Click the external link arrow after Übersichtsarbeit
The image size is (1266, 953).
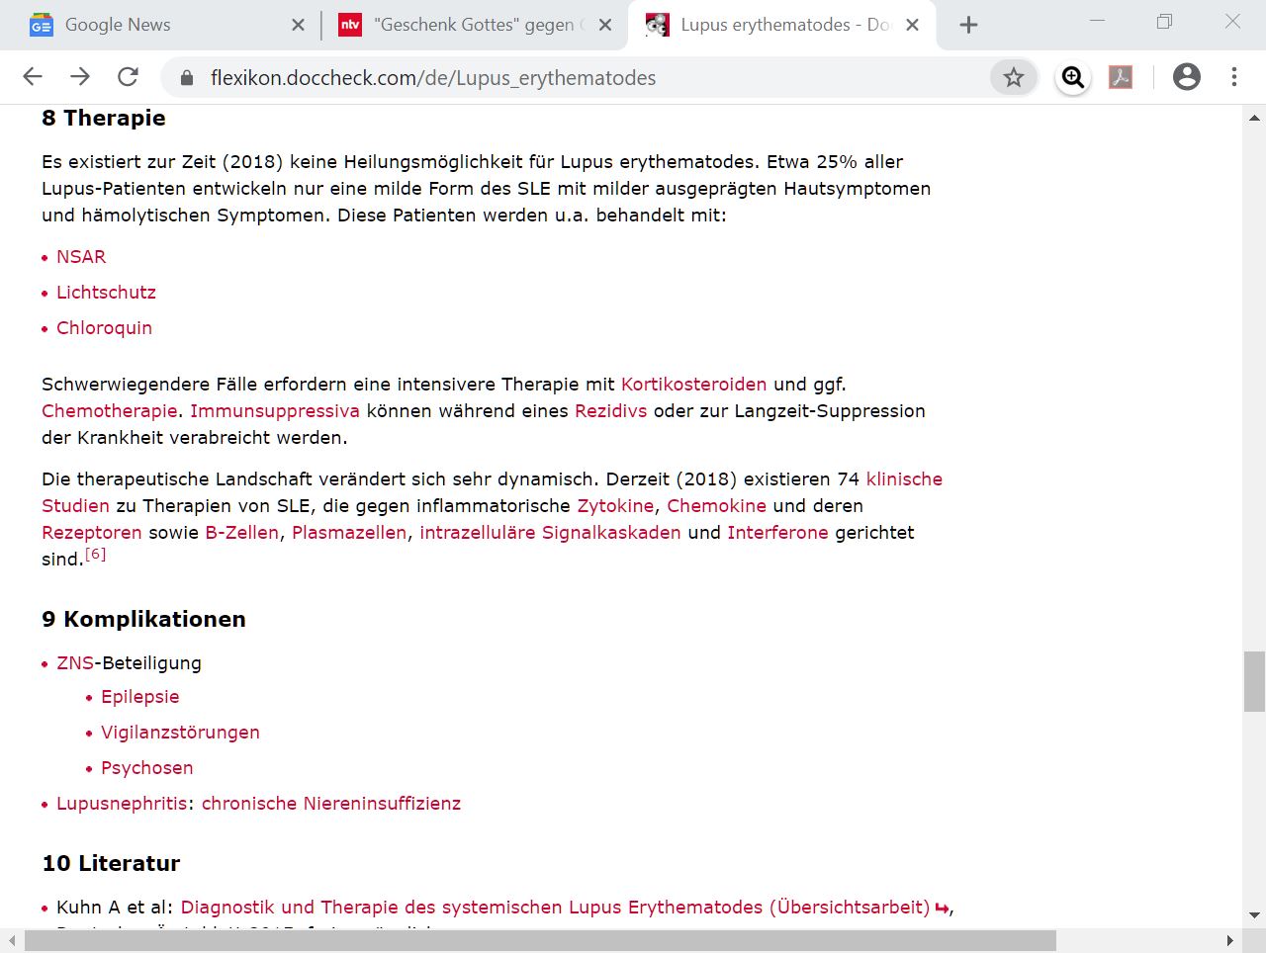click(942, 909)
